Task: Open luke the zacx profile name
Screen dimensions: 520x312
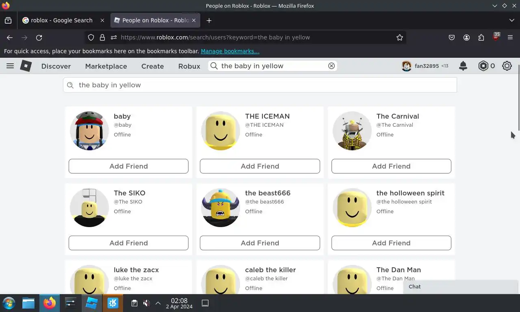Action: pos(136,270)
